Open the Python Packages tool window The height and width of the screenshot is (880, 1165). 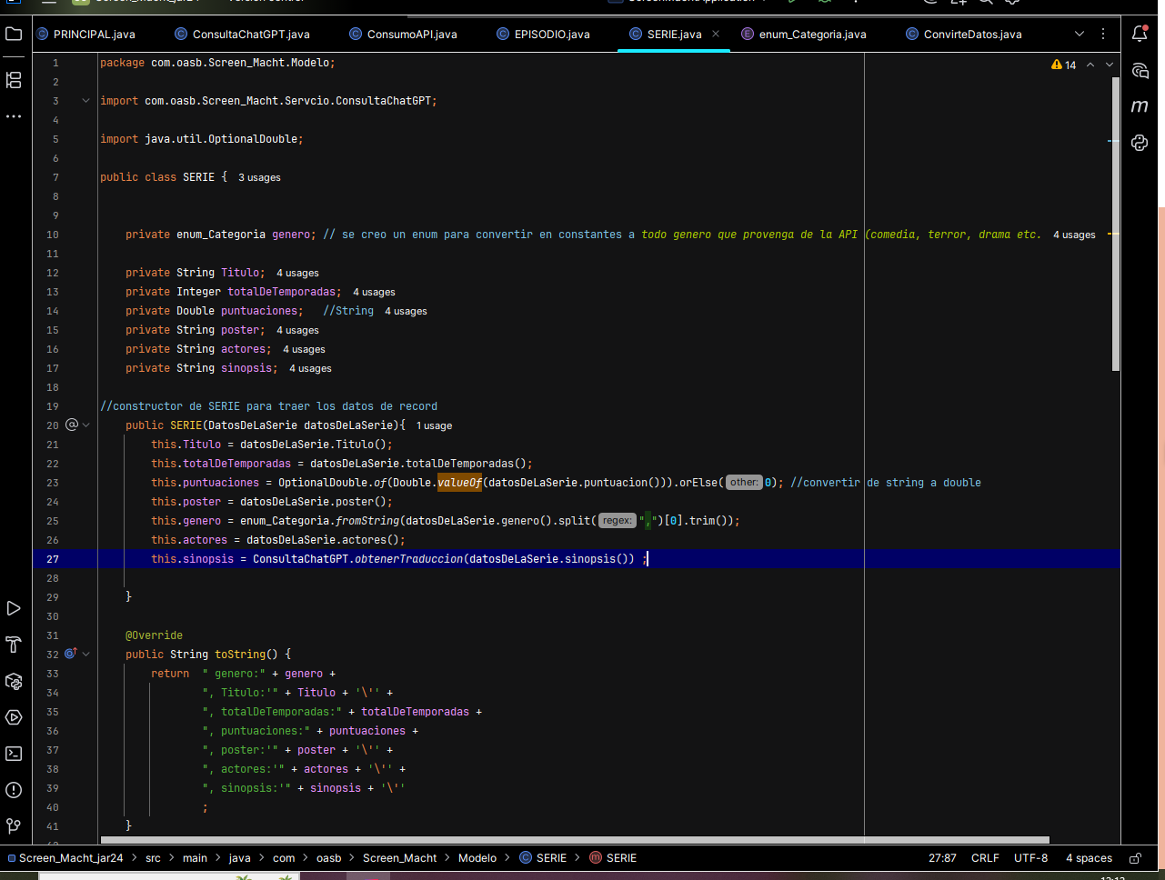14,681
